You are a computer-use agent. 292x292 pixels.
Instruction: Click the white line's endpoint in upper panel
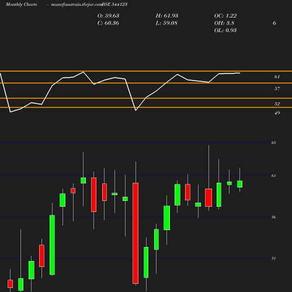click(x=239, y=73)
